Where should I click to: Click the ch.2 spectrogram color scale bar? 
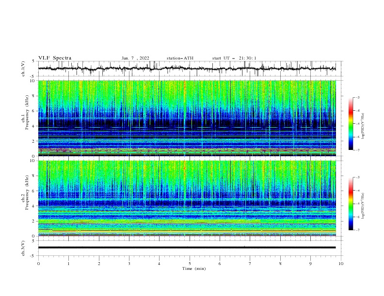pyautogui.click(x=351, y=204)
